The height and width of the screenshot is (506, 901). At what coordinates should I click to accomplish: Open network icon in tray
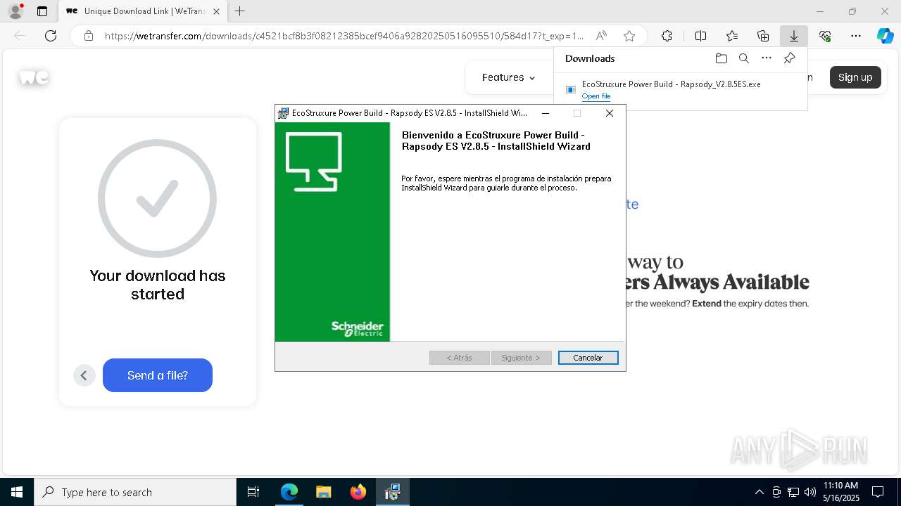(x=793, y=492)
